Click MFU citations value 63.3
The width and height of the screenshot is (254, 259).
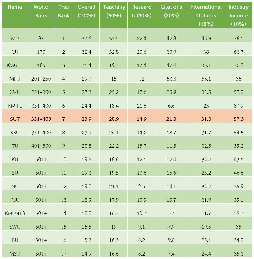(x=171, y=79)
